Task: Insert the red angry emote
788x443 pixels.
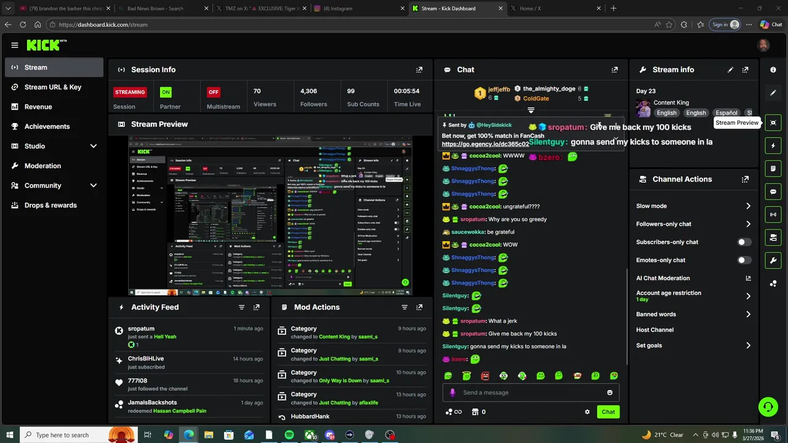Action: pyautogui.click(x=485, y=375)
